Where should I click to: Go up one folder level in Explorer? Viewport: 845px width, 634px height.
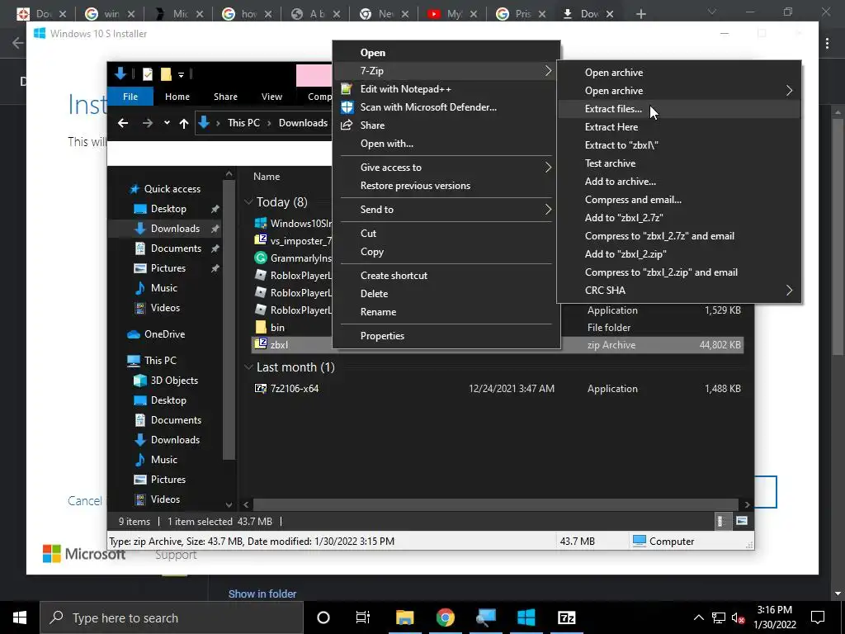point(184,123)
